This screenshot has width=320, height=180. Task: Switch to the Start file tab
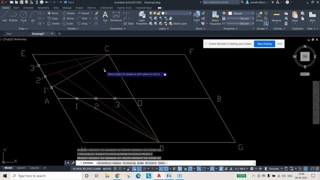[9, 33]
